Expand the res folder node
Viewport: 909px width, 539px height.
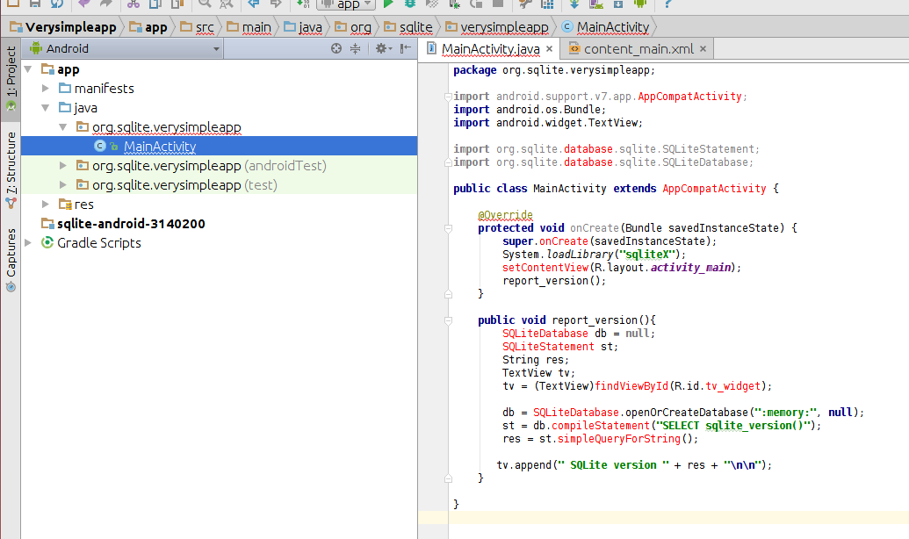tap(47, 205)
